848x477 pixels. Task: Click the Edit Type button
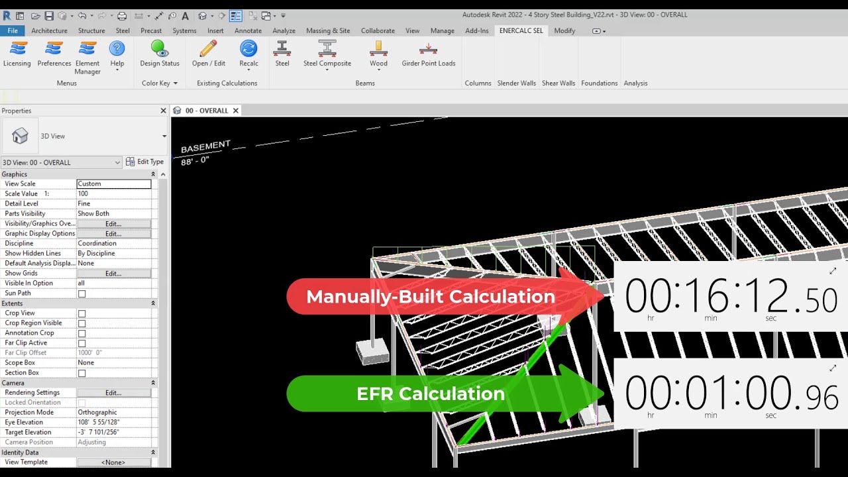(144, 162)
